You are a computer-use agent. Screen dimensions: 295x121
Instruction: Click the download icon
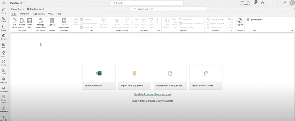270,3
